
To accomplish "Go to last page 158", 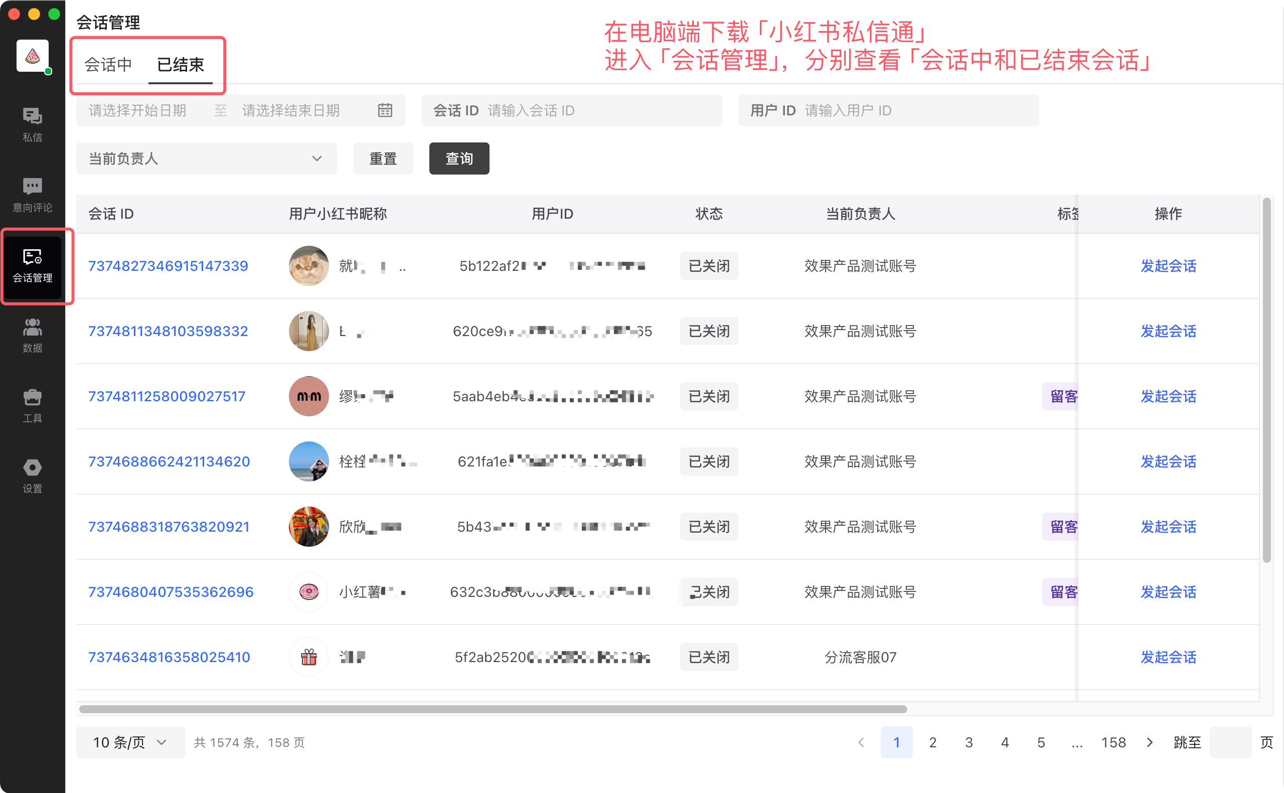I will [1113, 742].
